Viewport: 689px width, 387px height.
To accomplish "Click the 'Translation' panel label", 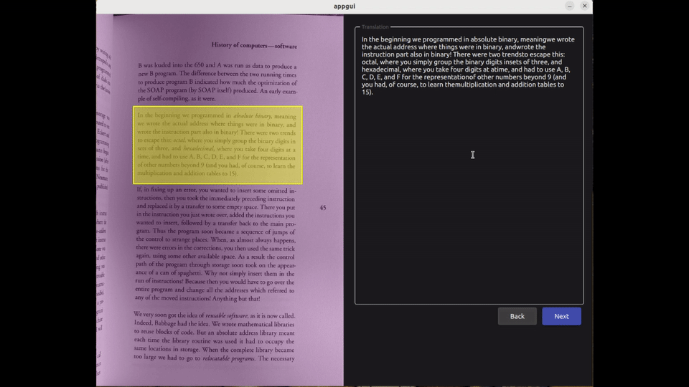I will pos(375,27).
